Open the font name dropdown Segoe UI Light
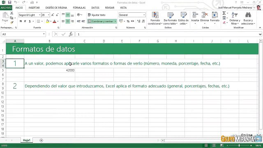 click(40, 15)
